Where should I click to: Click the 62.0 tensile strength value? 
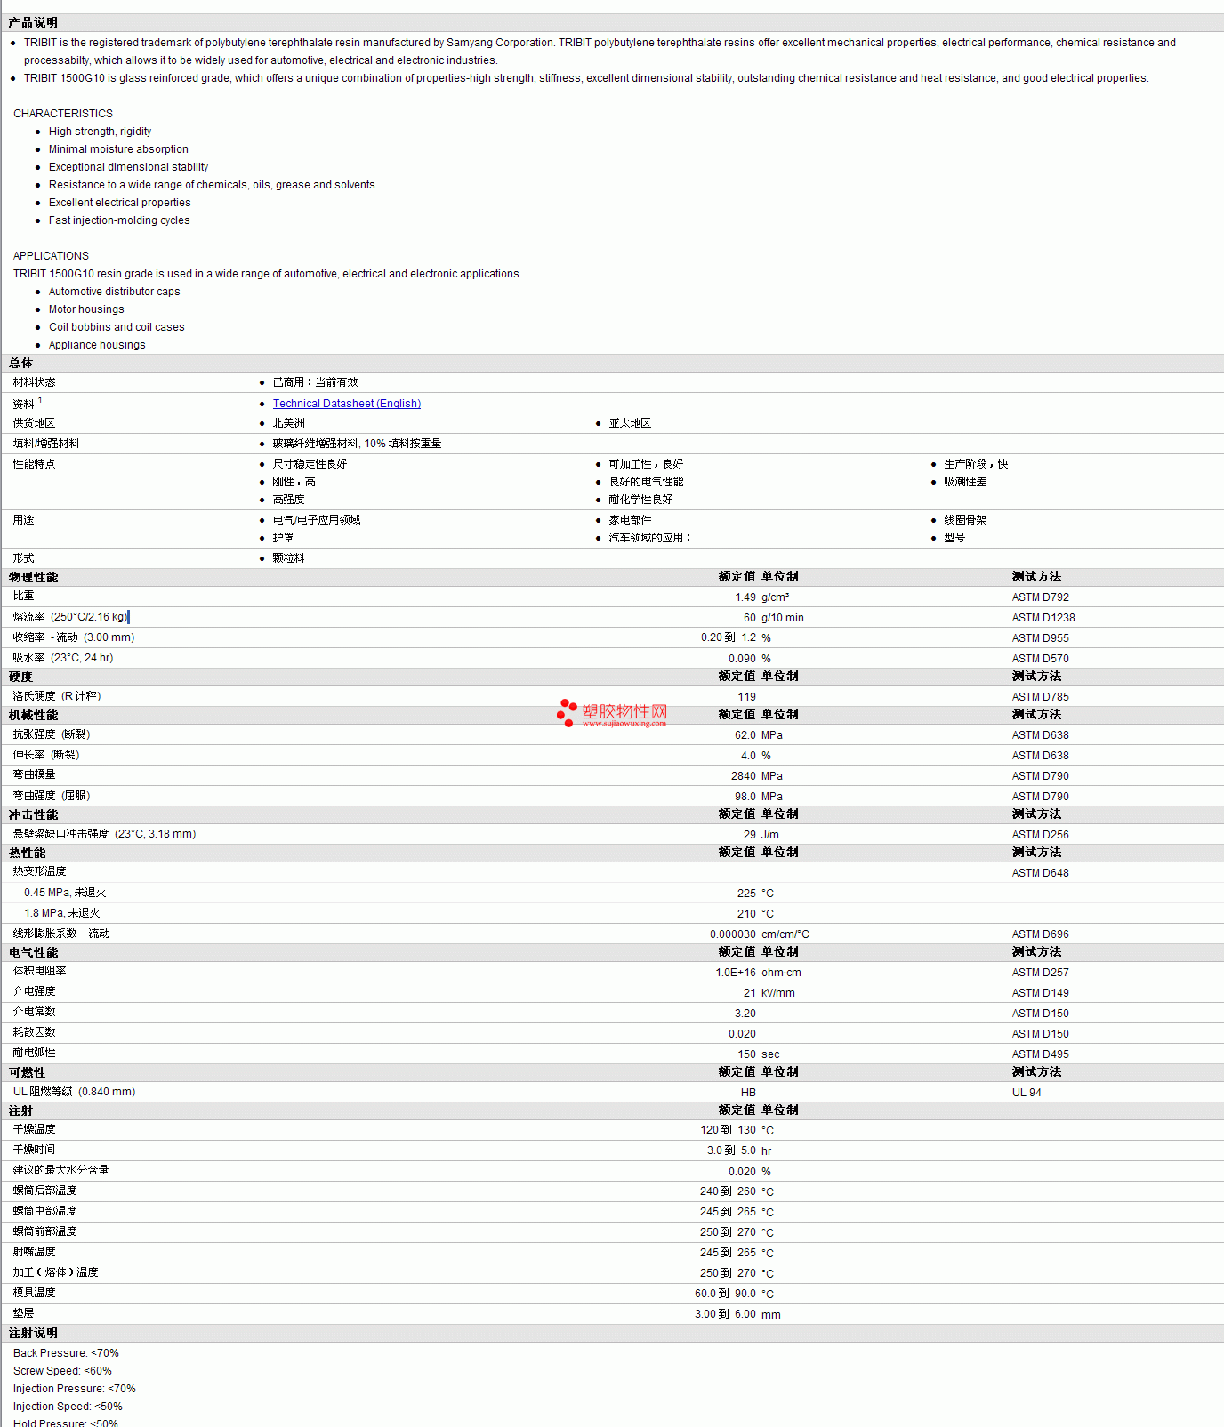point(745,735)
